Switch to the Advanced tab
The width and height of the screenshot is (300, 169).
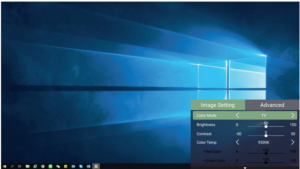[272, 105]
